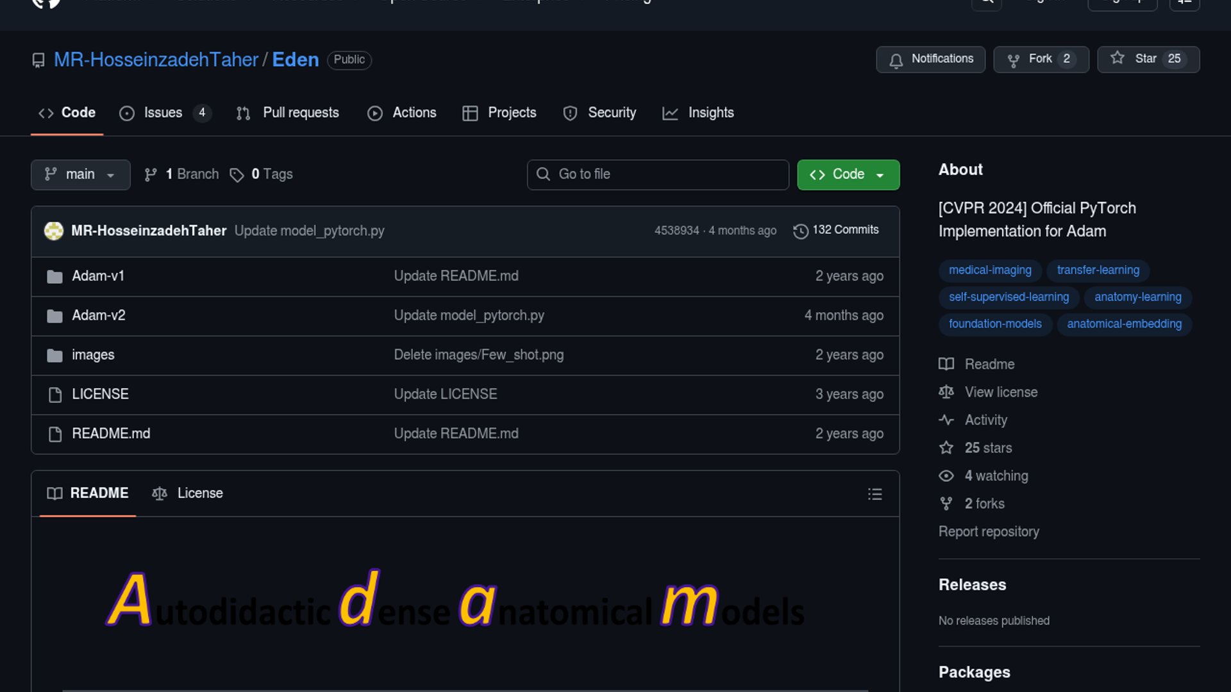Open the README outline list icon

(875, 494)
